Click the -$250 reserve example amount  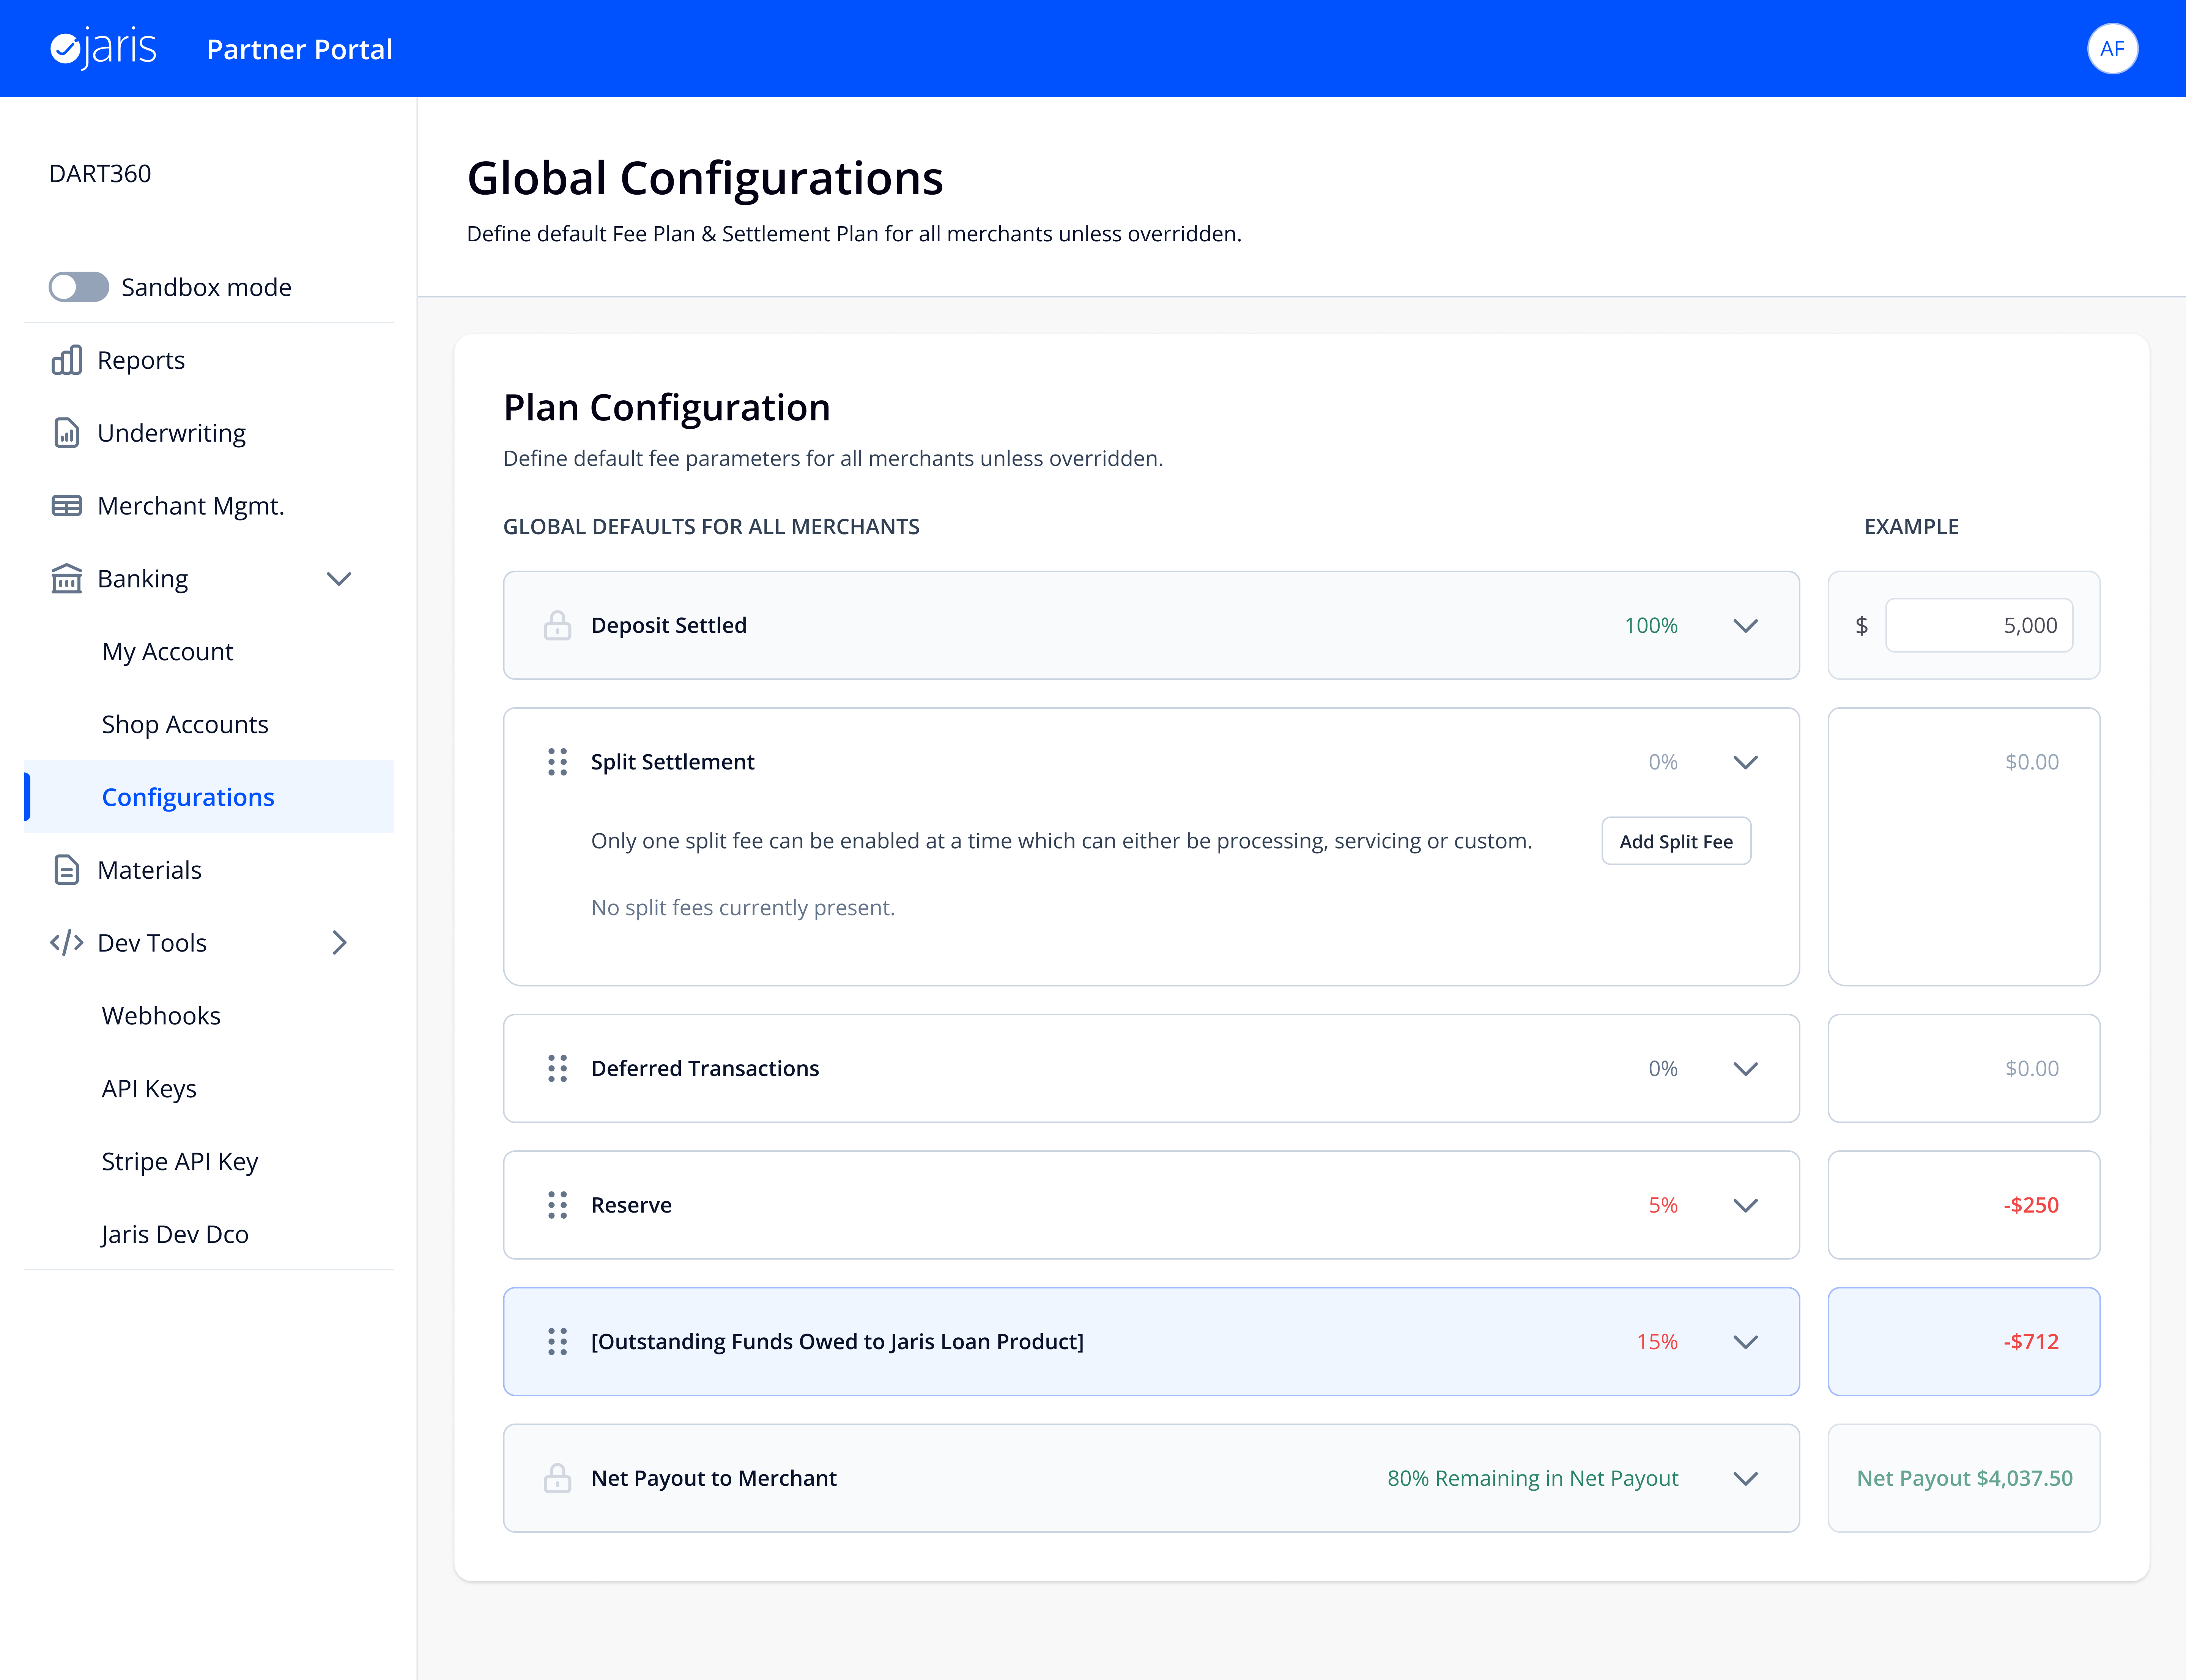(2031, 1205)
